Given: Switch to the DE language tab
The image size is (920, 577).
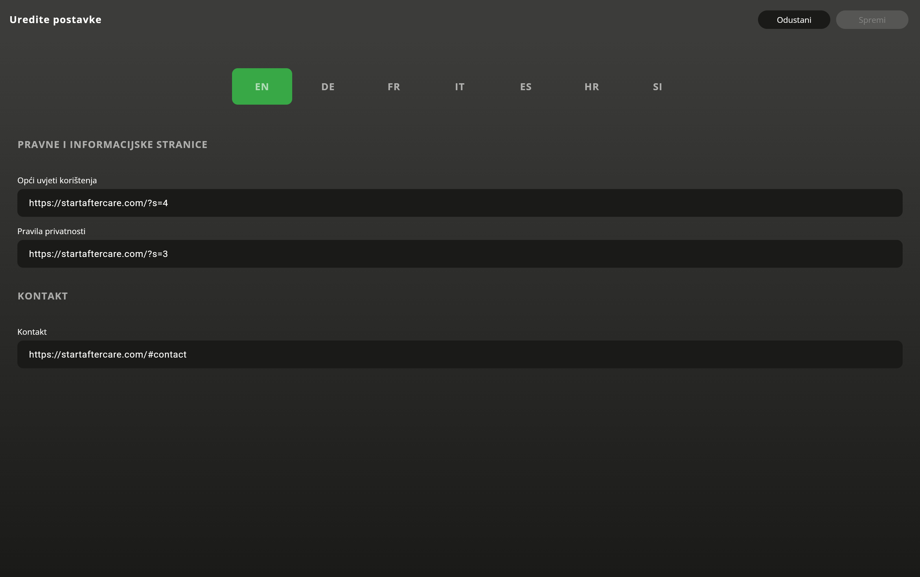Looking at the screenshot, I should [328, 87].
